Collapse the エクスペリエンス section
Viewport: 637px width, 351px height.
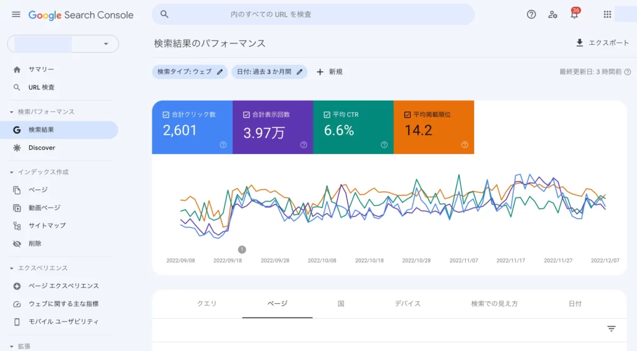11,268
